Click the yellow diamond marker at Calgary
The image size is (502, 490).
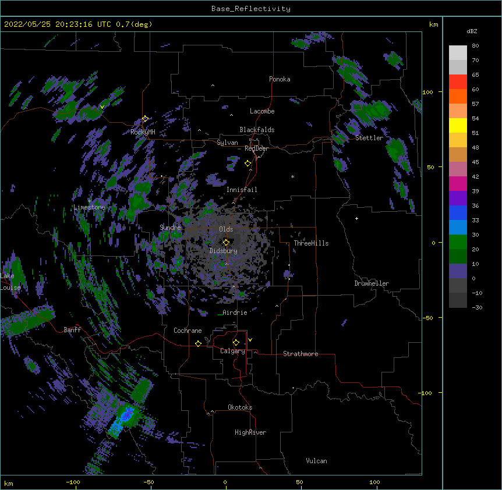coord(236,343)
